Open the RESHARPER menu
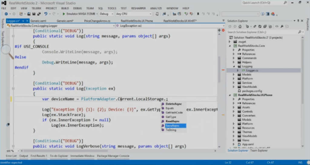310x165 pixels. (138, 8)
